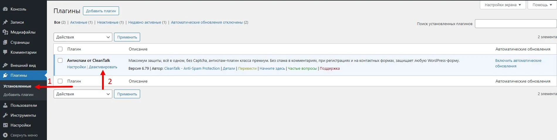Screen dimensions: 557x140
Task: Click the Версия 6.79 text
Action: point(139,69)
